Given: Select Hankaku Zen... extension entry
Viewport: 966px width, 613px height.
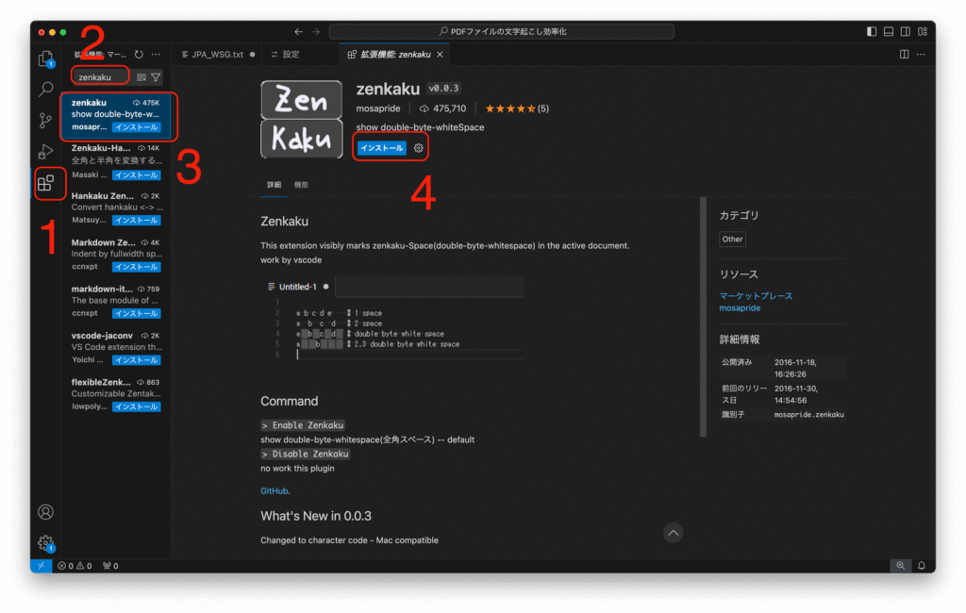Looking at the screenshot, I should [x=116, y=208].
